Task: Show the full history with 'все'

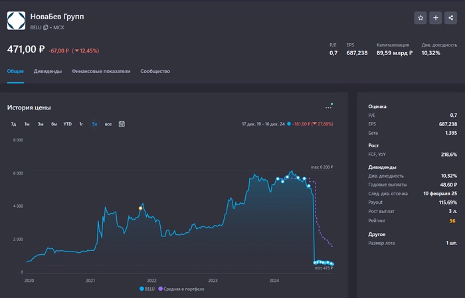Action: pos(108,124)
